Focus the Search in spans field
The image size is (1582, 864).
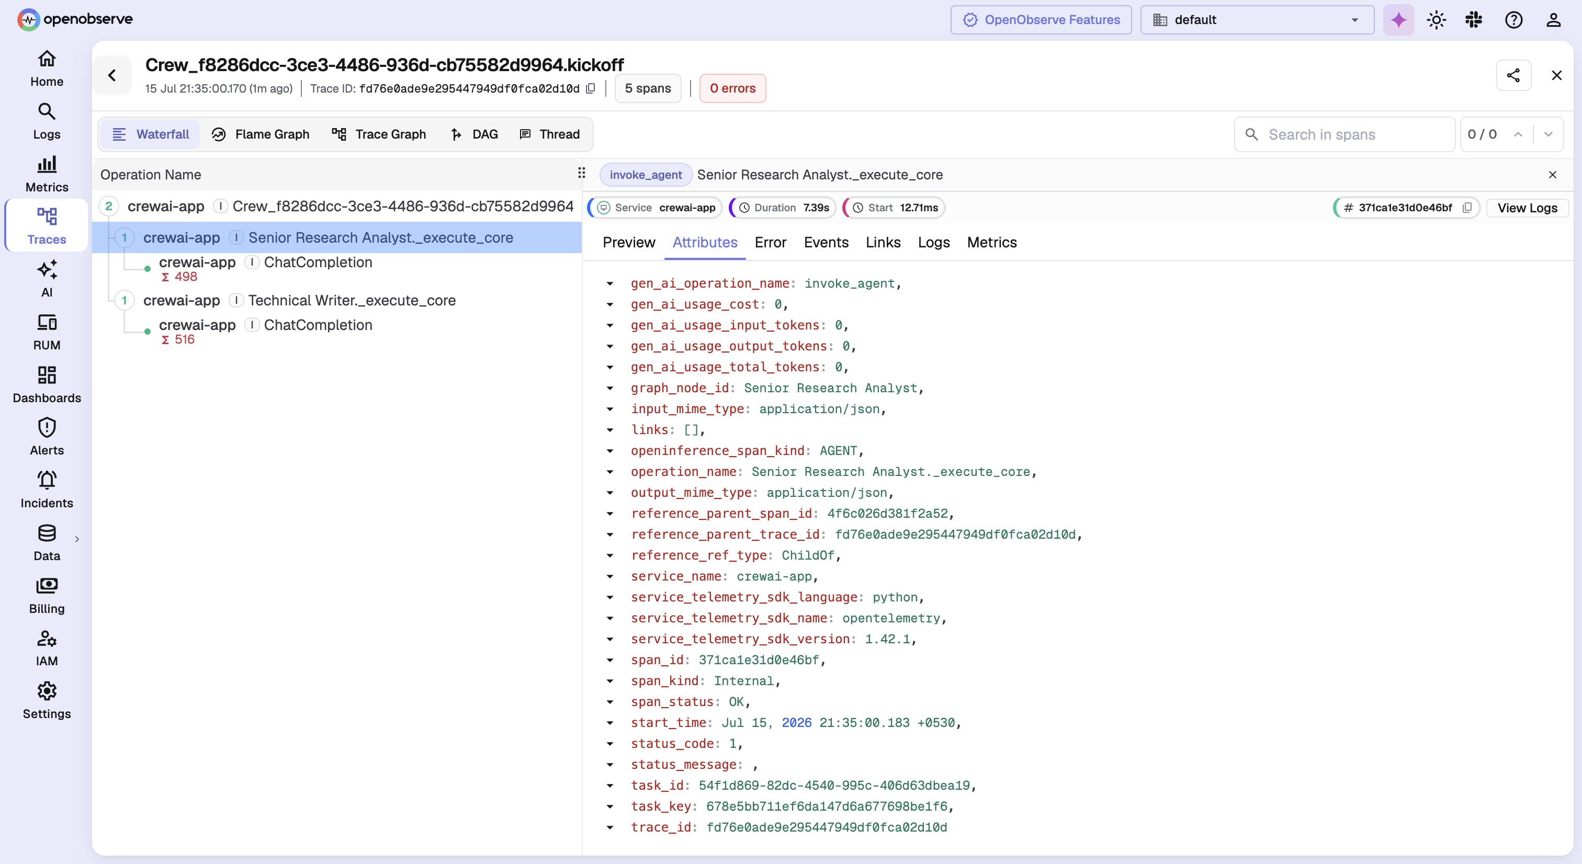[x=1344, y=134]
